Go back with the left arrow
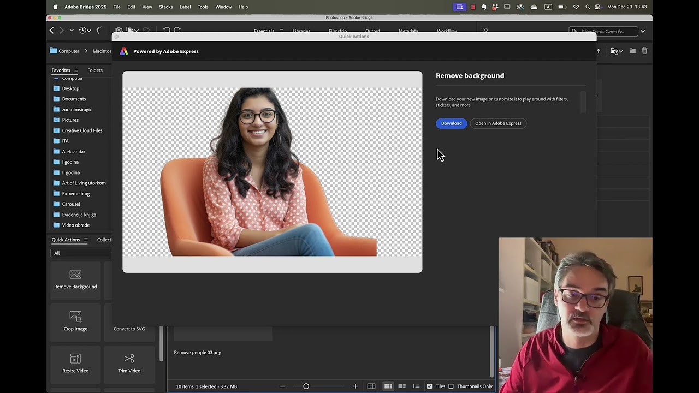This screenshot has width=699, height=393. click(52, 31)
